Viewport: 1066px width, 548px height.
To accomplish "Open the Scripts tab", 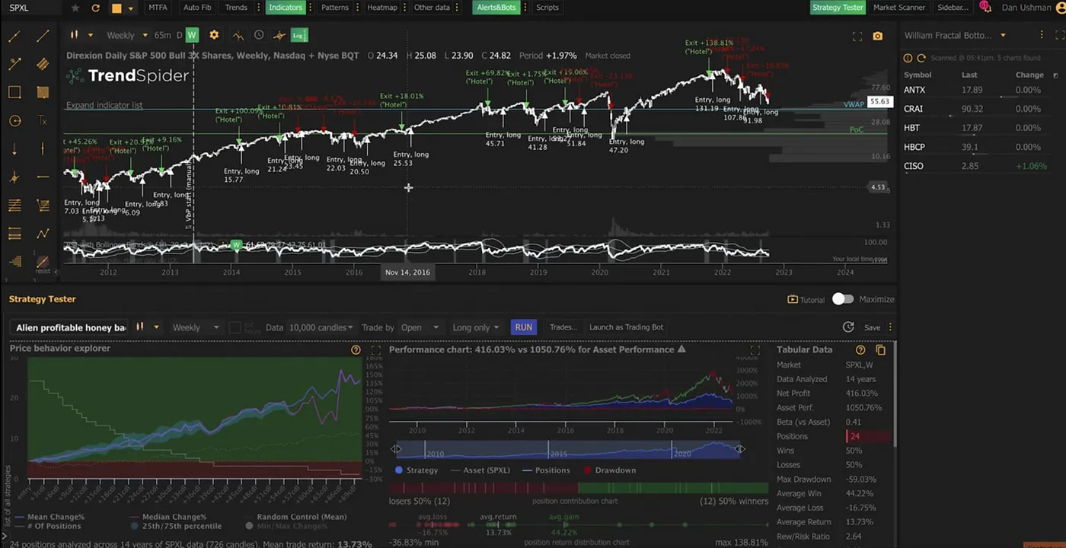I will (547, 8).
